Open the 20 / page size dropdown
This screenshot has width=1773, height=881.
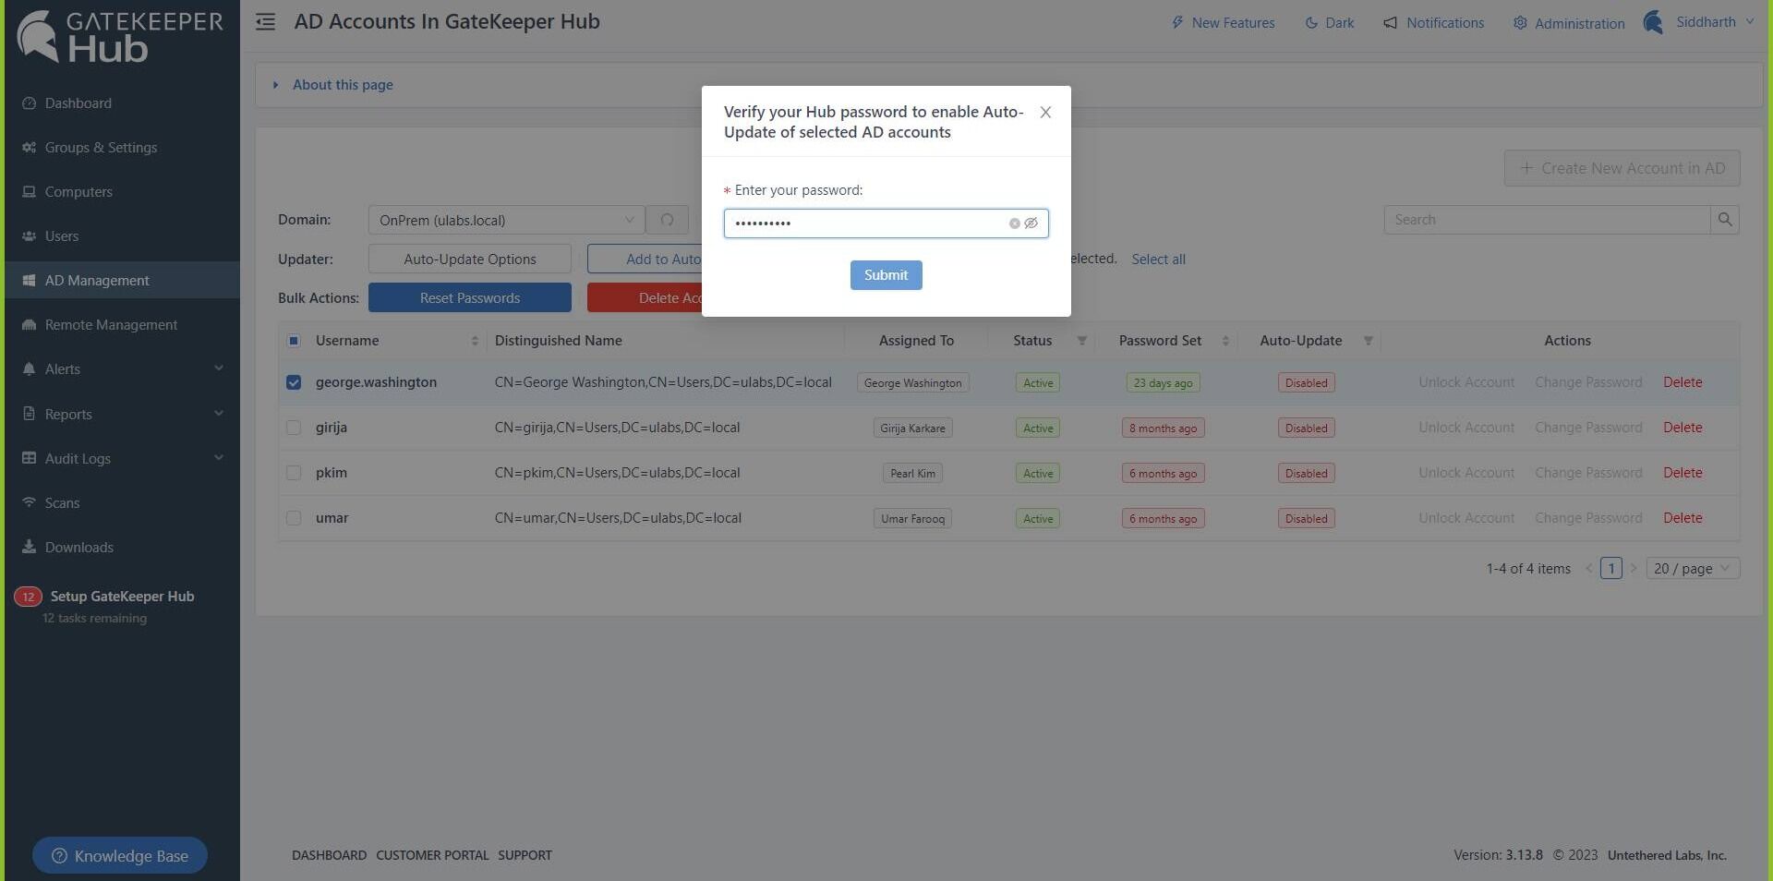(1692, 569)
